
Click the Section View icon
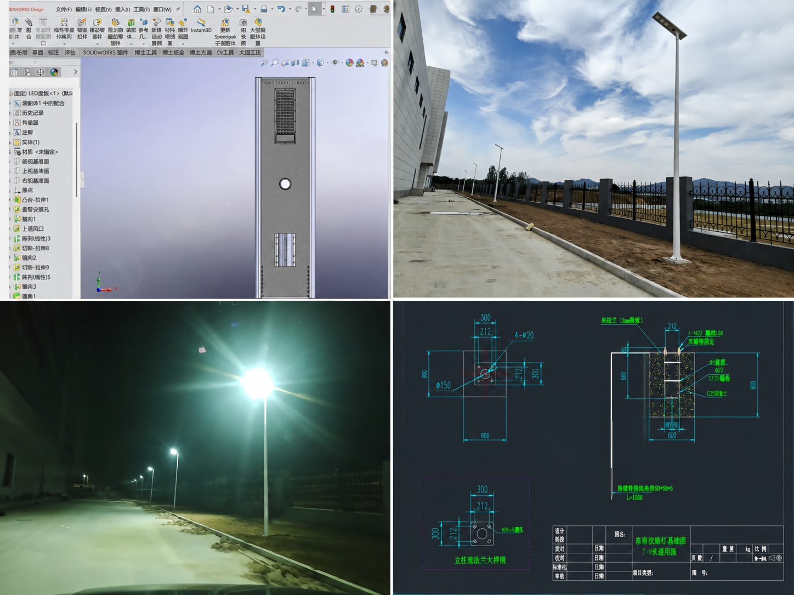point(296,63)
